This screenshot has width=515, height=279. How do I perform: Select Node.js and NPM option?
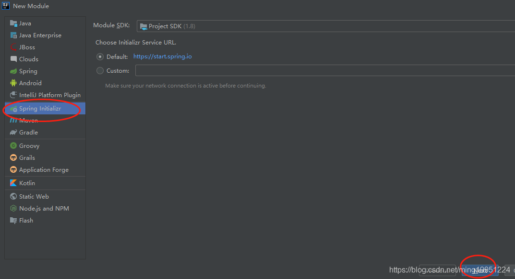click(44, 208)
